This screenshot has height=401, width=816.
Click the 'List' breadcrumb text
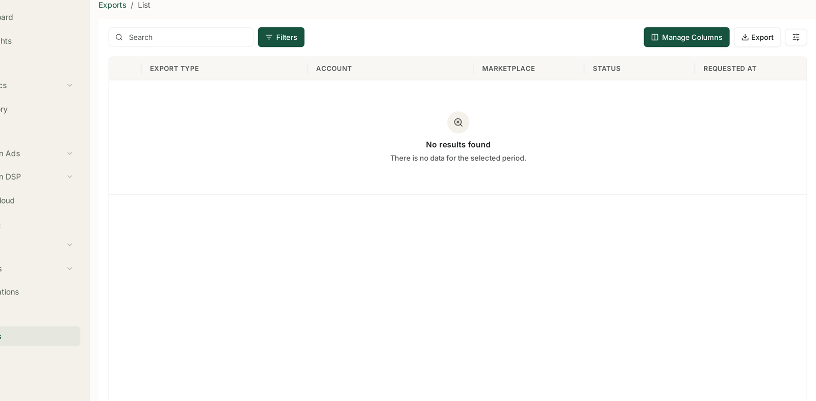pos(144,5)
